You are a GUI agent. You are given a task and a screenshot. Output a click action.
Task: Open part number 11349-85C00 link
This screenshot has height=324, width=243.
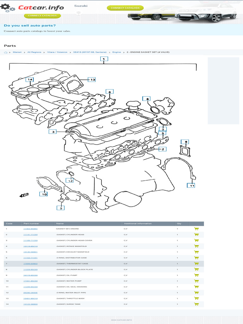point(30,287)
